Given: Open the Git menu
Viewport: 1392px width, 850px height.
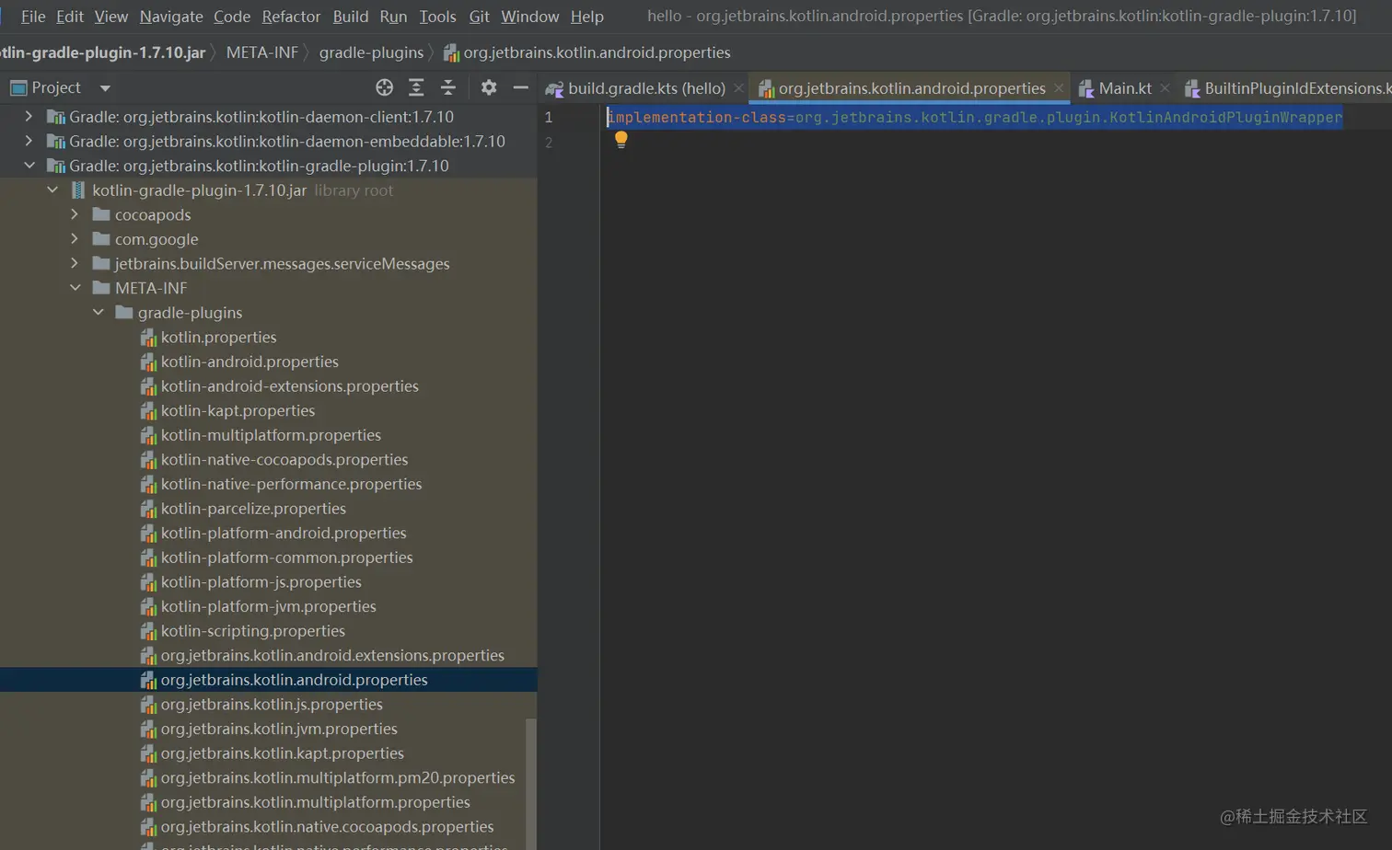Looking at the screenshot, I should (x=480, y=17).
